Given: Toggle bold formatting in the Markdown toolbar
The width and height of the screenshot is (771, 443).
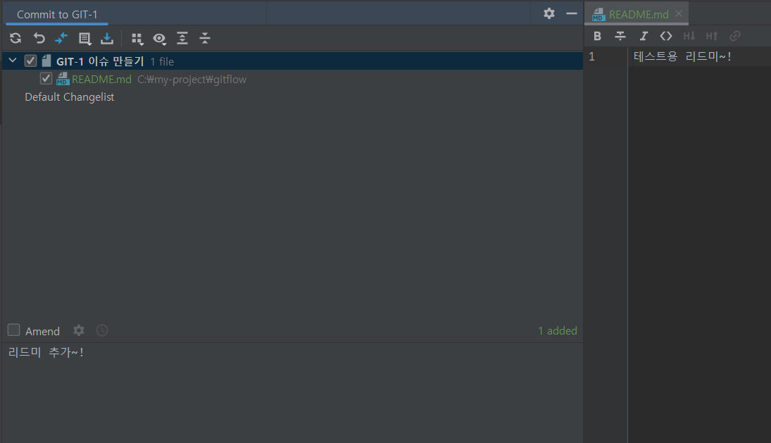Looking at the screenshot, I should tap(597, 35).
